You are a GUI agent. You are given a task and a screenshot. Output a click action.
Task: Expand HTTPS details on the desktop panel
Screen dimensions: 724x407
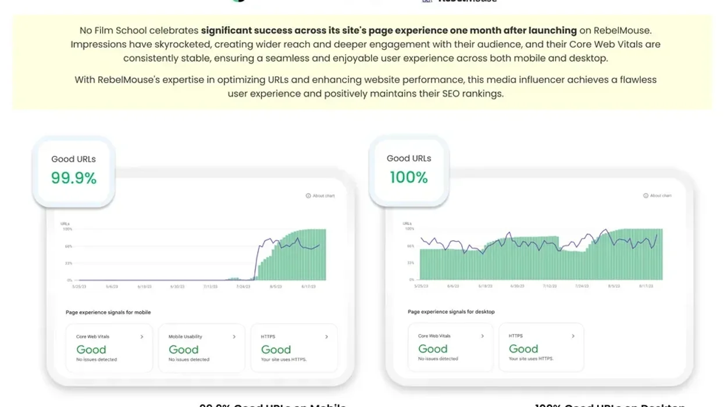click(573, 335)
